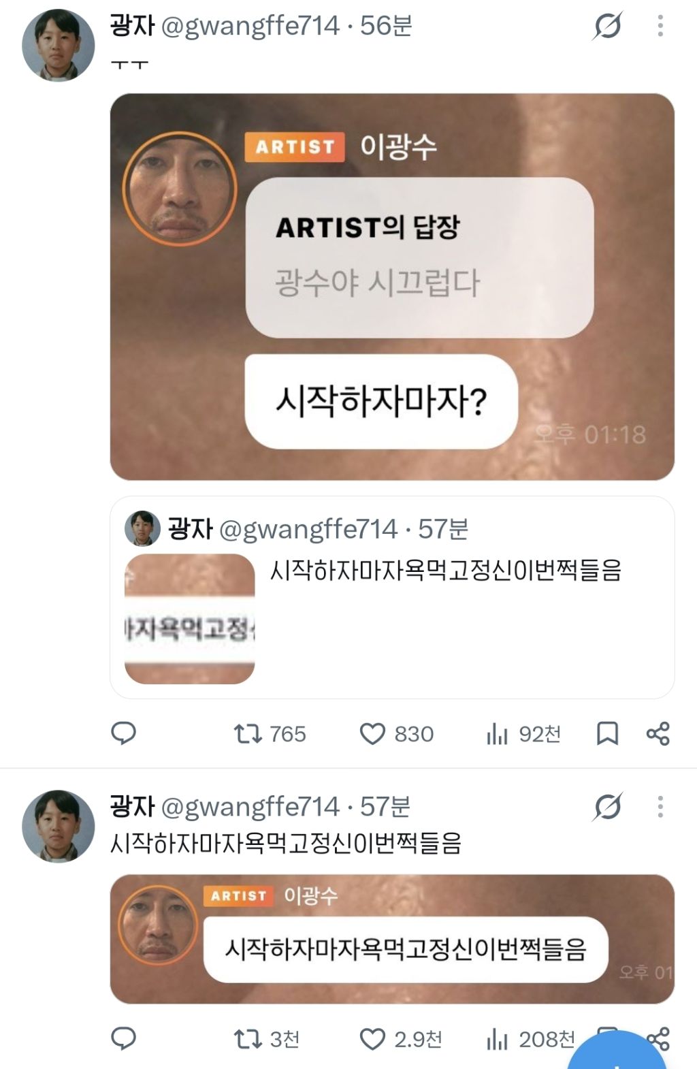Open the quoted tweet card from 57분

tap(392, 597)
